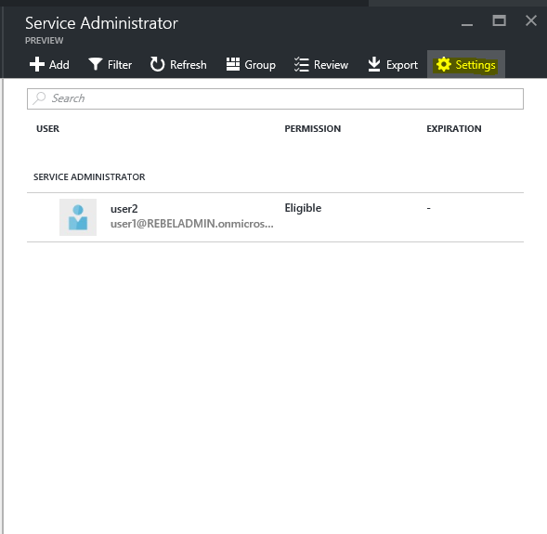547x534 pixels.
Task: Click the Refresh label text
Action: (189, 65)
